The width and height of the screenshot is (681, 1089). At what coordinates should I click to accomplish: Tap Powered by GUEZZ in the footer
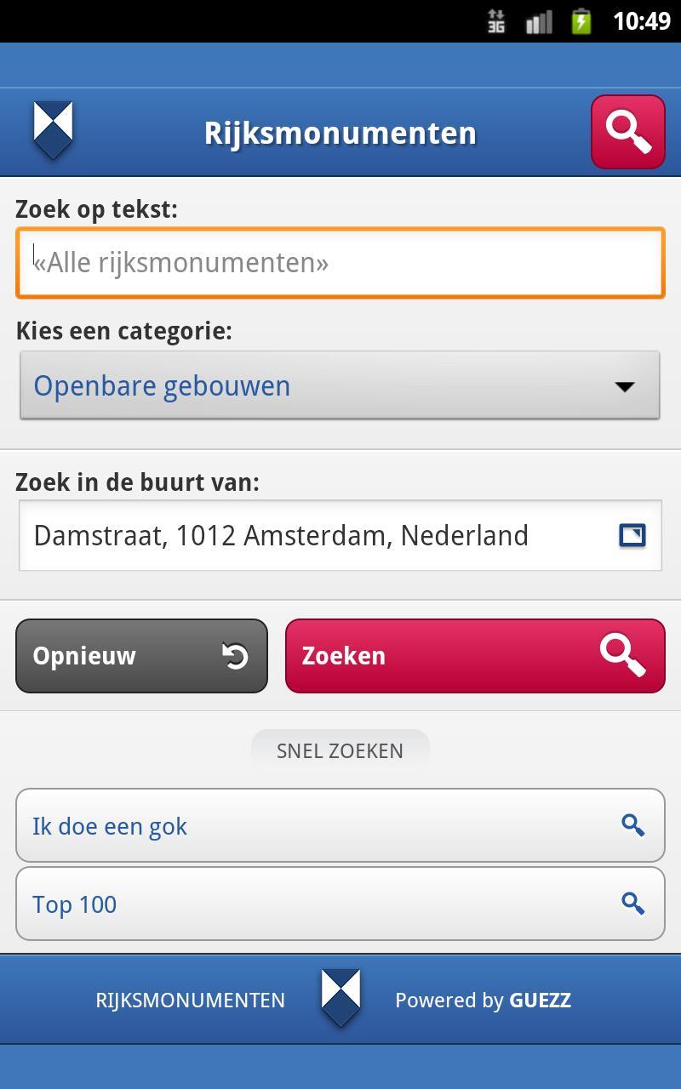[x=483, y=1000]
